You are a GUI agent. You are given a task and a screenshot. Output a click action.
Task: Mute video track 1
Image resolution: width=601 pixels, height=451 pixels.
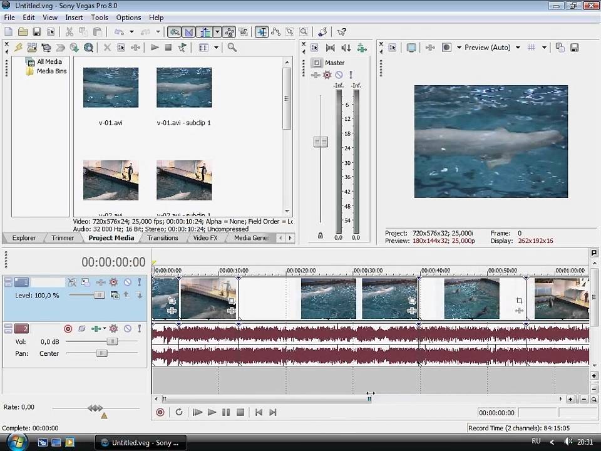tap(127, 283)
